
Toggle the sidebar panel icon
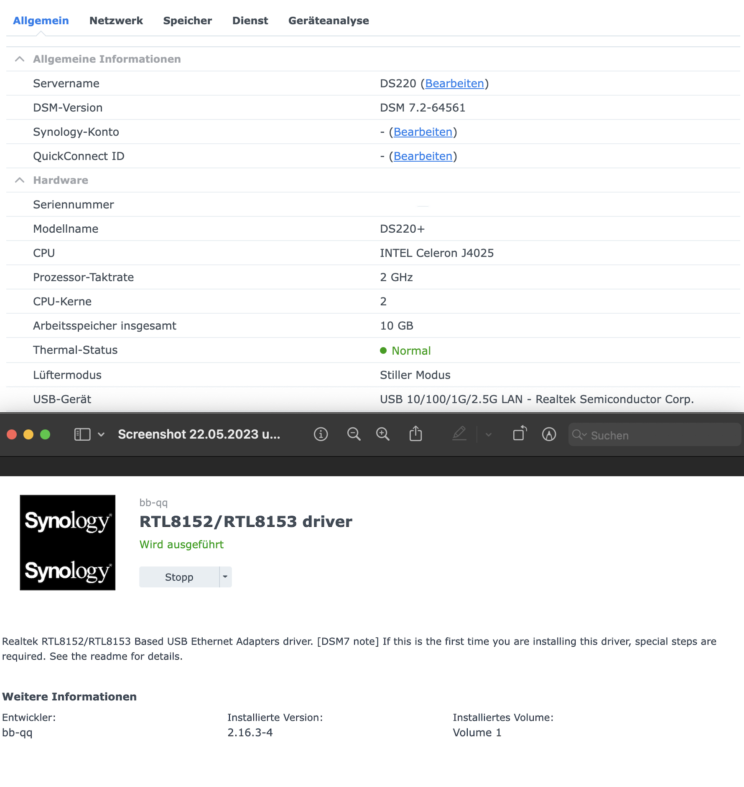[82, 434]
